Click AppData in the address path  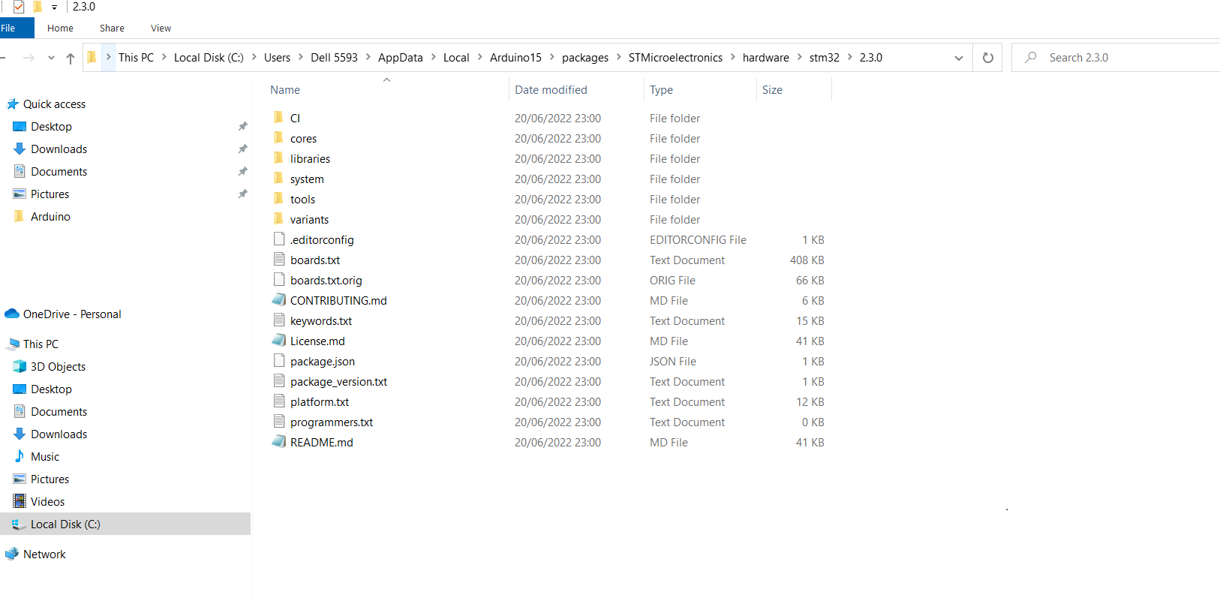pyautogui.click(x=400, y=57)
